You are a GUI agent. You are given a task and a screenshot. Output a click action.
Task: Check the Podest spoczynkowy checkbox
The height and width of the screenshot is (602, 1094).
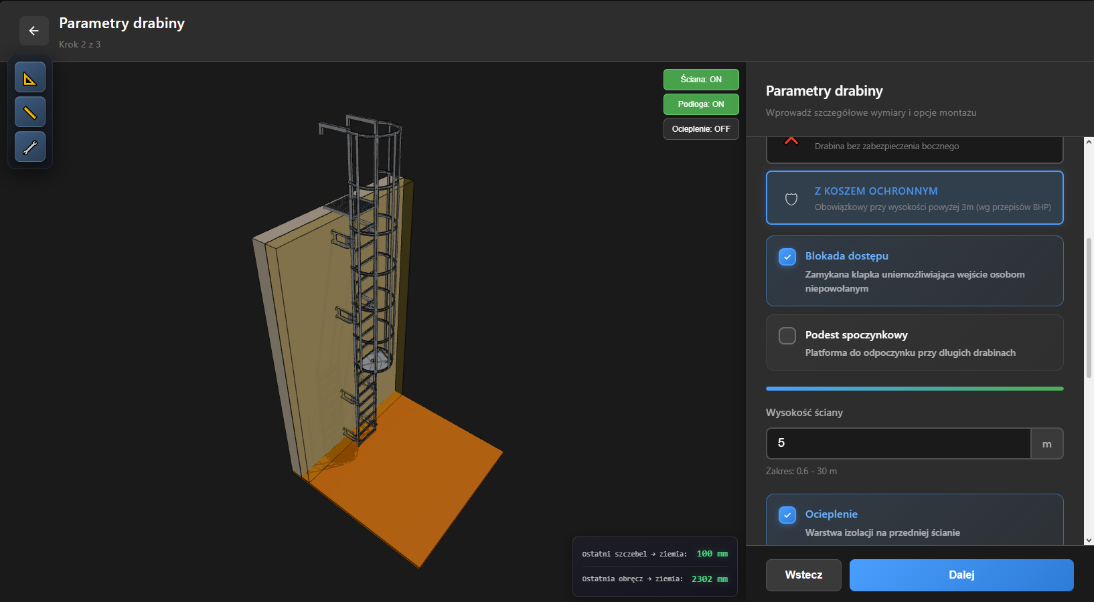(x=787, y=336)
